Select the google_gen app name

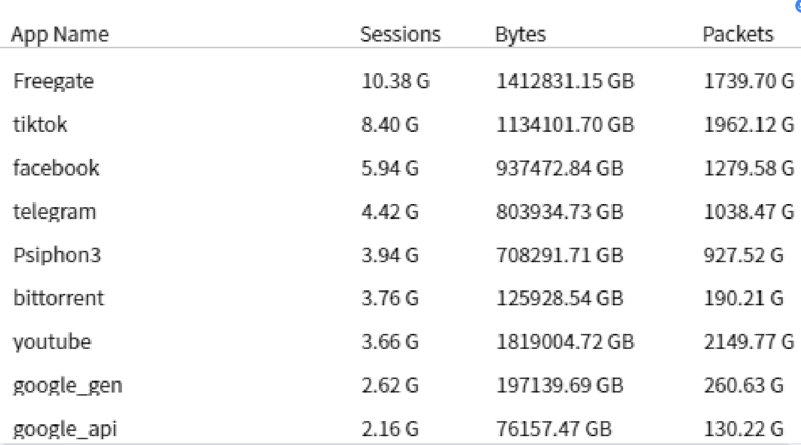[x=67, y=385]
